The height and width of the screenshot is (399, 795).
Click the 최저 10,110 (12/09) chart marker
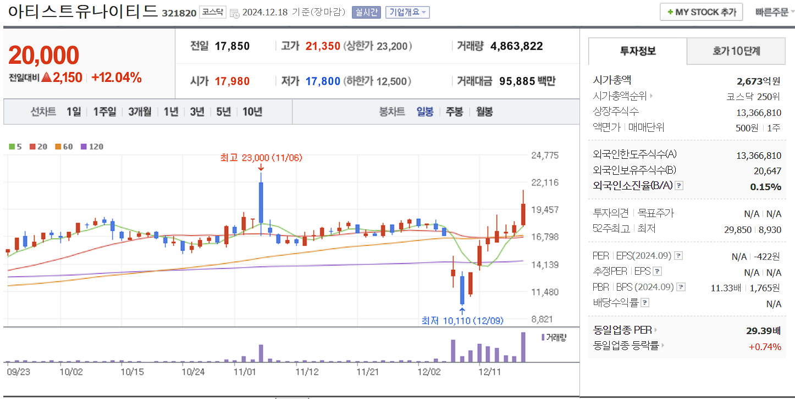coord(462,320)
